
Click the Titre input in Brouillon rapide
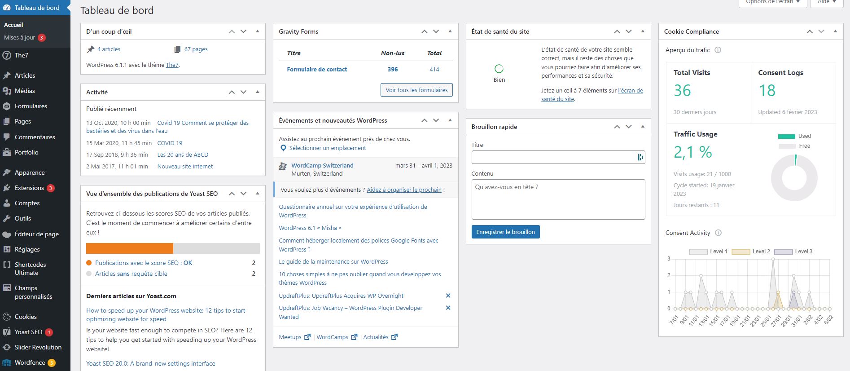pos(558,157)
